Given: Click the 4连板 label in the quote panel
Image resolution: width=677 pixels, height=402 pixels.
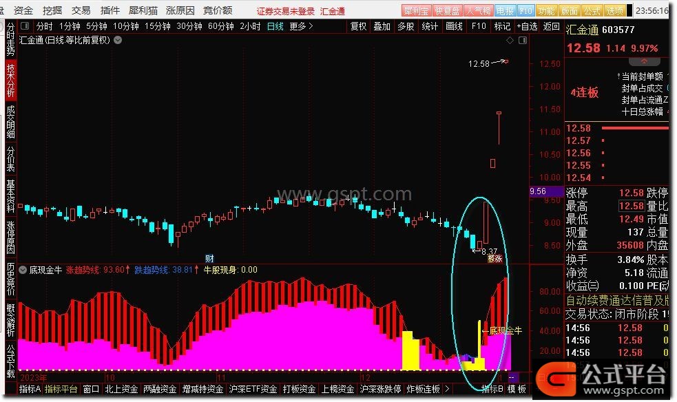Looking at the screenshot, I should 584,92.
